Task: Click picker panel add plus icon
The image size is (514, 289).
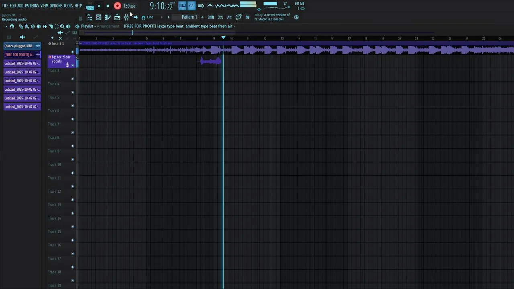Action: pyautogui.click(x=52, y=38)
